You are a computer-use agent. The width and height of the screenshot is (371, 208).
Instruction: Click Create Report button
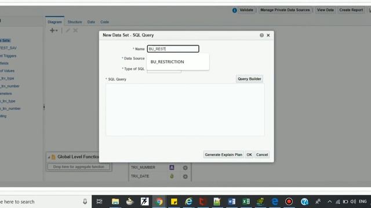(x=351, y=10)
